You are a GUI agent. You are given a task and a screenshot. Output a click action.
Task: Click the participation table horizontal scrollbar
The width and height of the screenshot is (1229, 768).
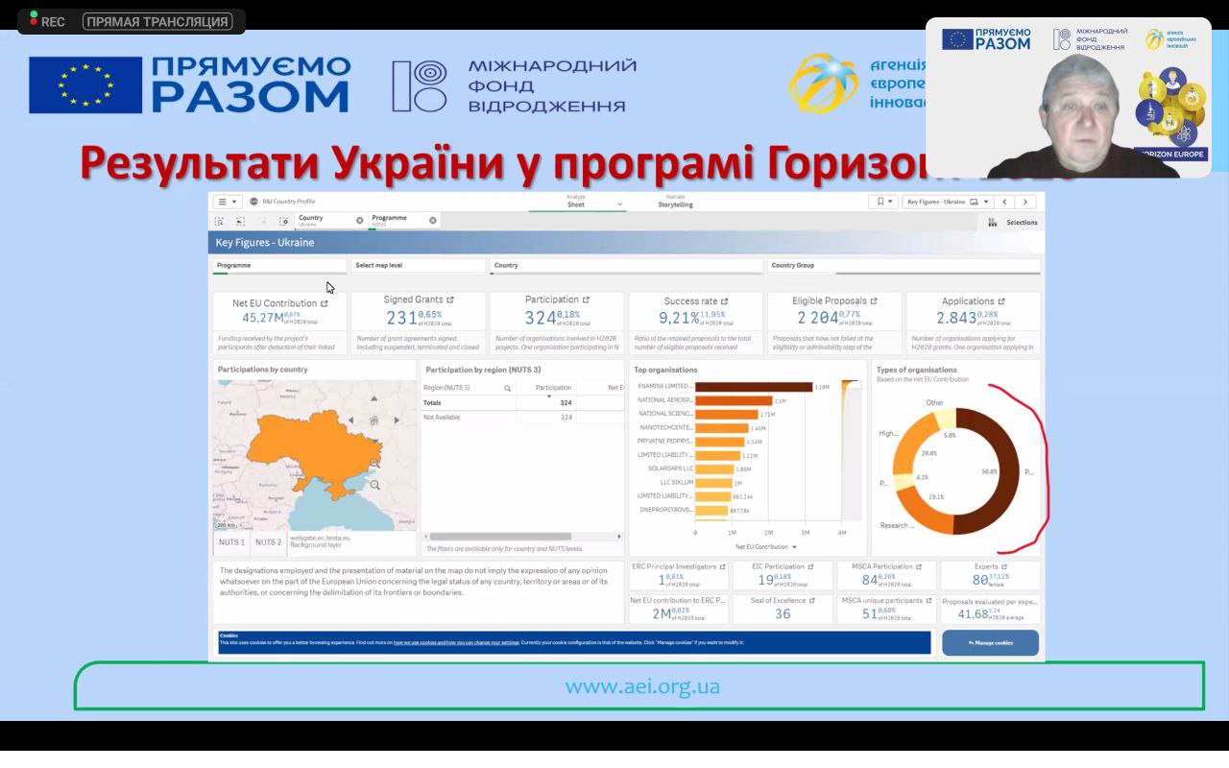coord(500,537)
